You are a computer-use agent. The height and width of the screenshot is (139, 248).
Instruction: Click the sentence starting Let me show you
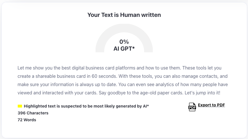pyautogui.click(x=99, y=68)
